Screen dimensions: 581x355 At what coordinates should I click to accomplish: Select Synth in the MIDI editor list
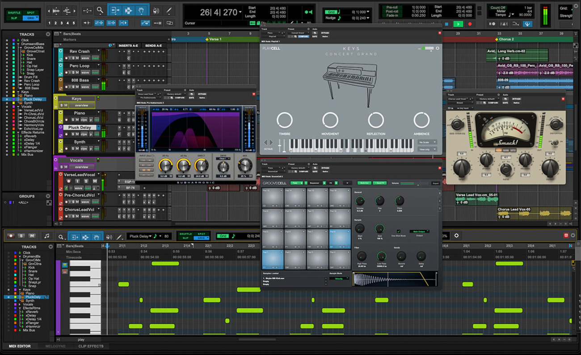point(29,301)
